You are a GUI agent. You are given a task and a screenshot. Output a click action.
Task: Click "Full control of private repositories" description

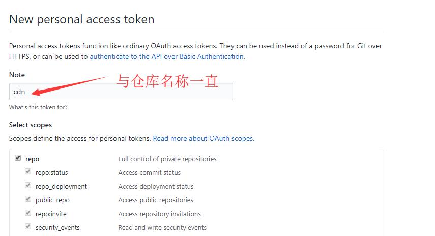pyautogui.click(x=167, y=159)
